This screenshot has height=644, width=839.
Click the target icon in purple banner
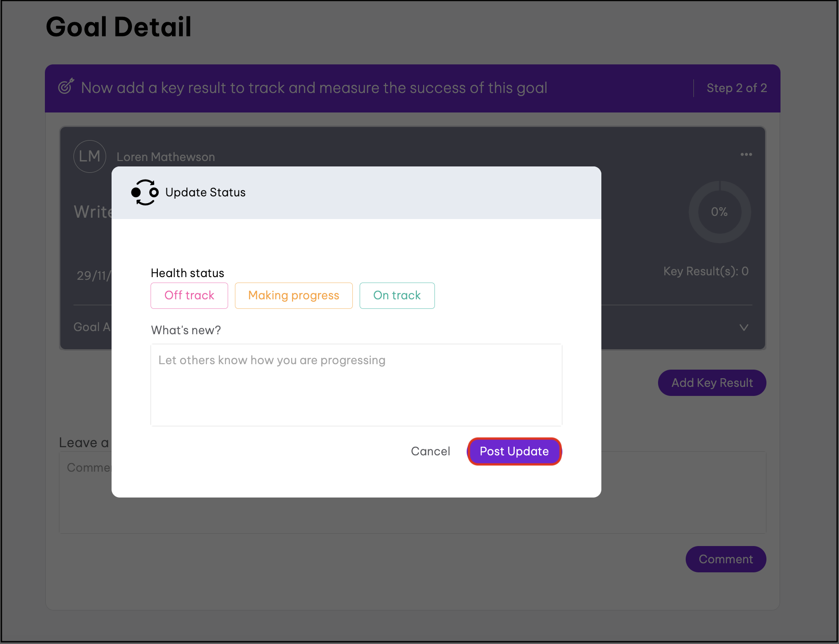66,87
